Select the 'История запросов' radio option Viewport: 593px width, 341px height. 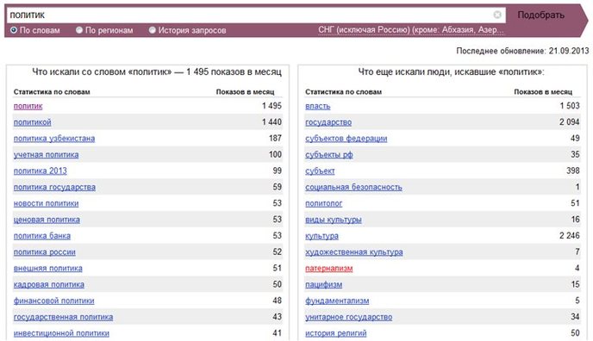pyautogui.click(x=152, y=30)
